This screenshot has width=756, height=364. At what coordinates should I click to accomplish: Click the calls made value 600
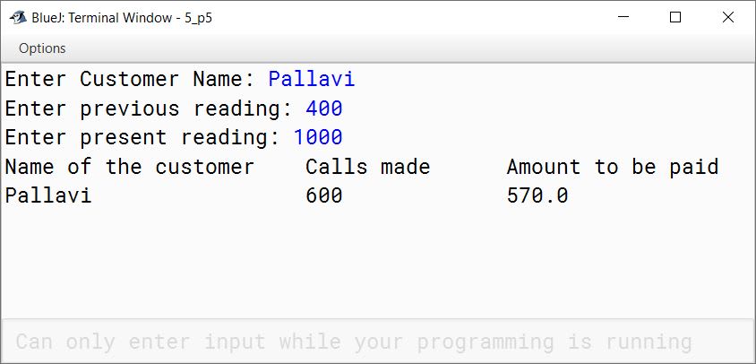[x=324, y=195]
